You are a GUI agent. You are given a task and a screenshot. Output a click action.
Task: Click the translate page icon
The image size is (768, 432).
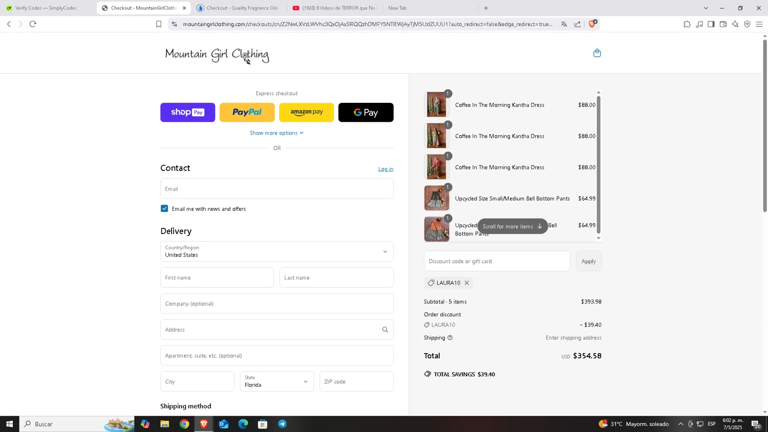click(564, 24)
